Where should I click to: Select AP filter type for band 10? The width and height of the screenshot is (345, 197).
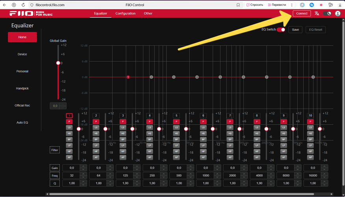pos(310,157)
